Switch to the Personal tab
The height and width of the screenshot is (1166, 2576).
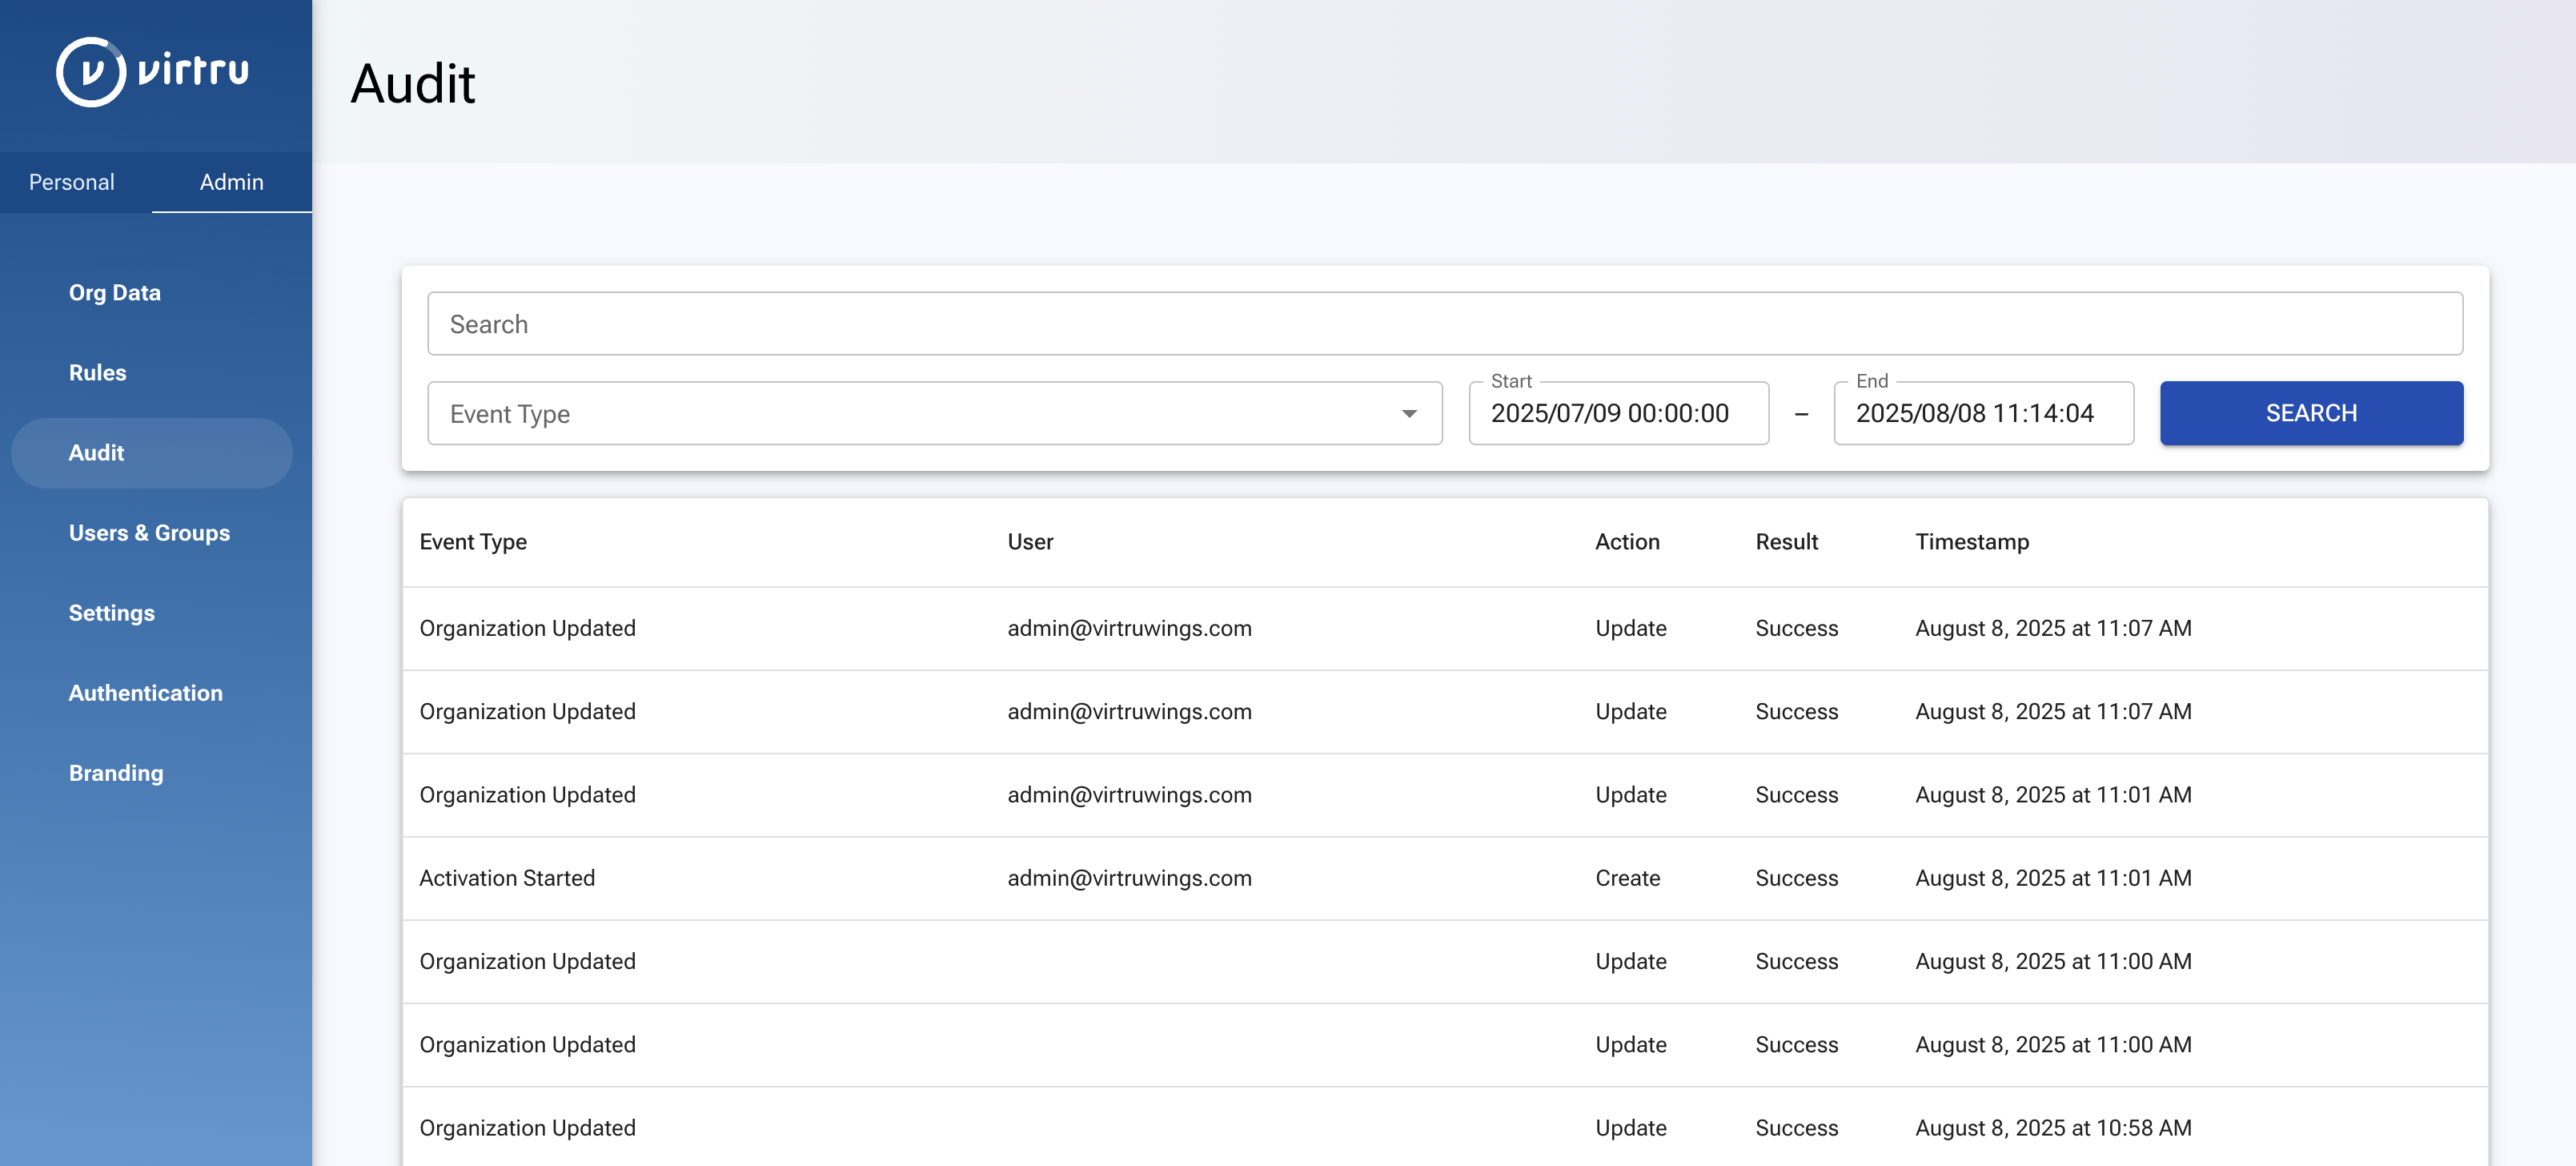[72, 182]
